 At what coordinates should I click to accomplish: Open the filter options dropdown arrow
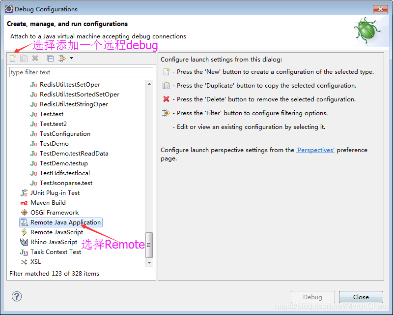[x=71, y=58]
